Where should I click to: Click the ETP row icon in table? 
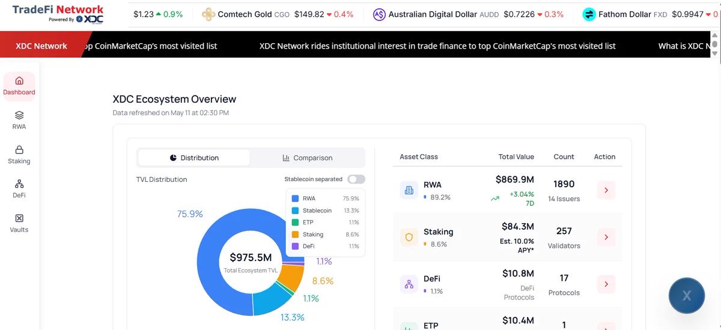click(409, 326)
